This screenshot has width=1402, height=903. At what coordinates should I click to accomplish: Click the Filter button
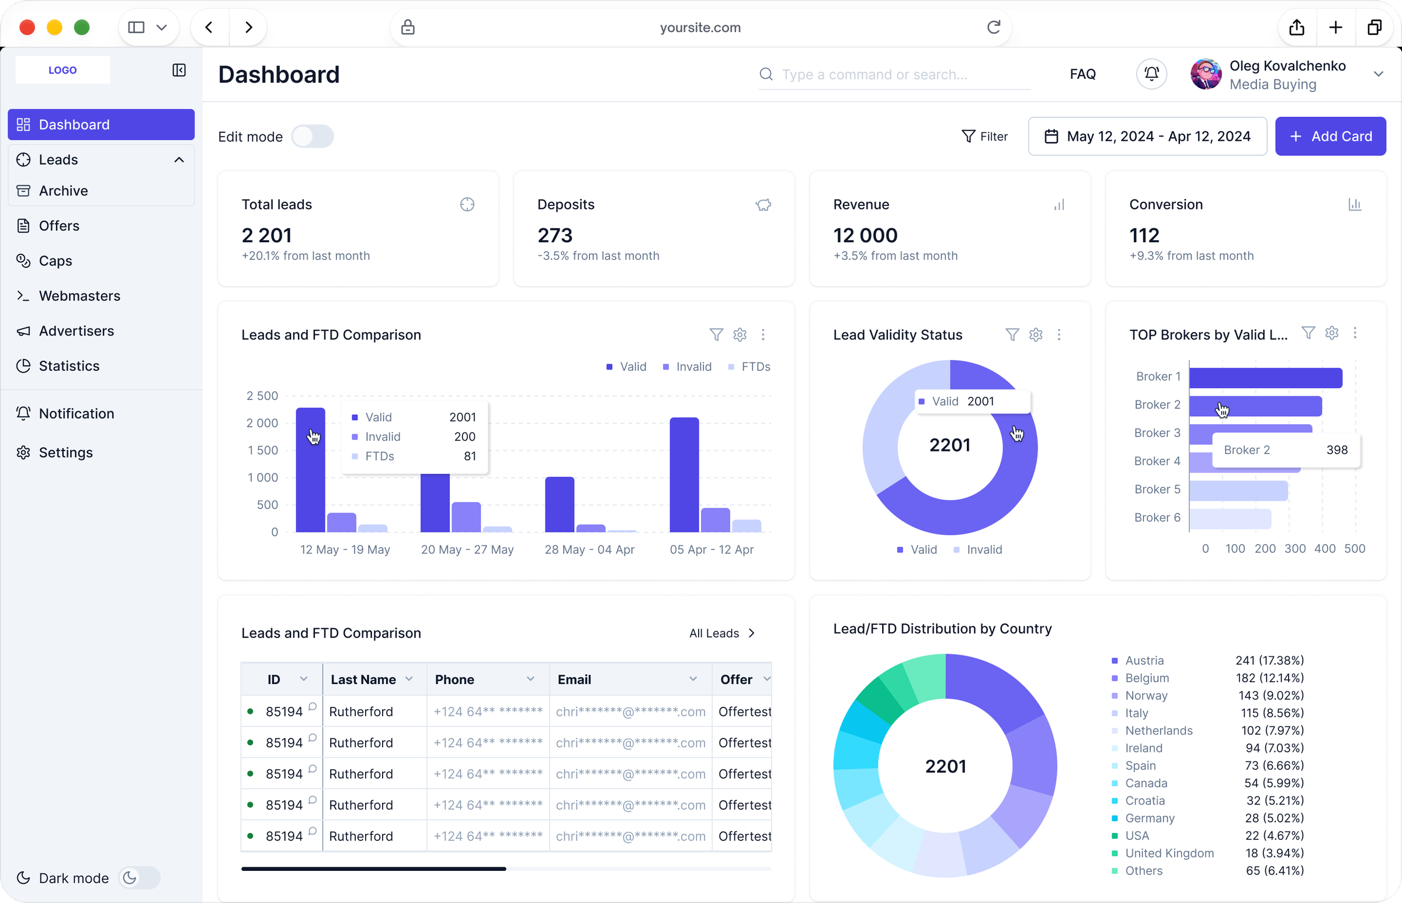pos(984,137)
